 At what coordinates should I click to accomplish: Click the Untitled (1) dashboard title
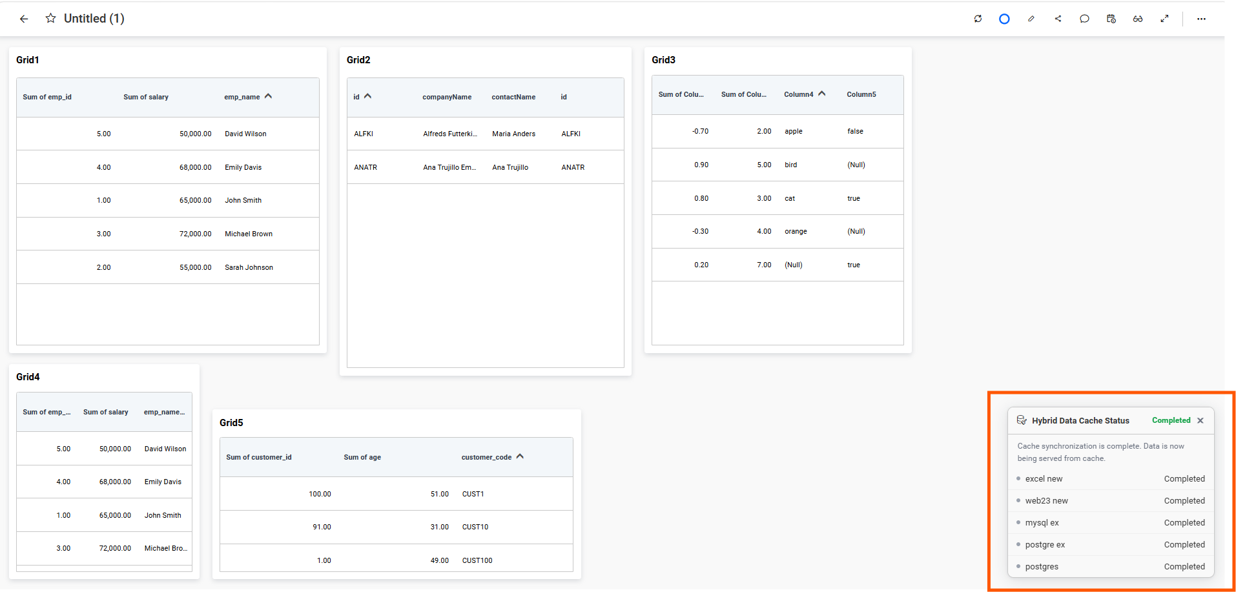click(x=94, y=18)
